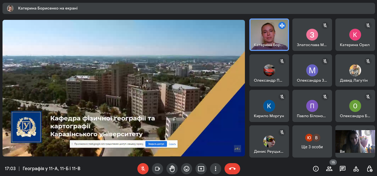Viewport: 377px width, 176px height.
Task: Open more options three-dot menu
Action: [x=216, y=169]
